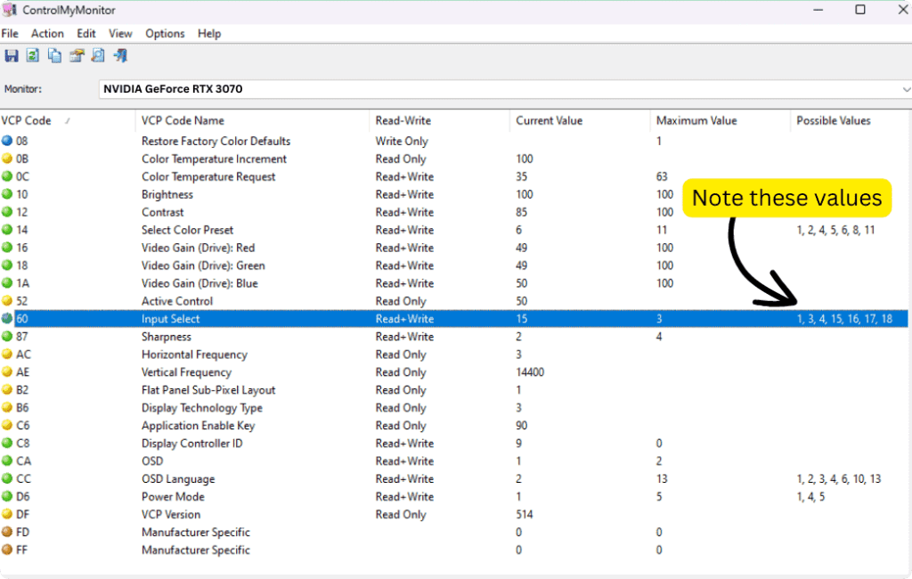This screenshot has width=912, height=579.
Task: Select the Input Select row
Action: (267, 319)
